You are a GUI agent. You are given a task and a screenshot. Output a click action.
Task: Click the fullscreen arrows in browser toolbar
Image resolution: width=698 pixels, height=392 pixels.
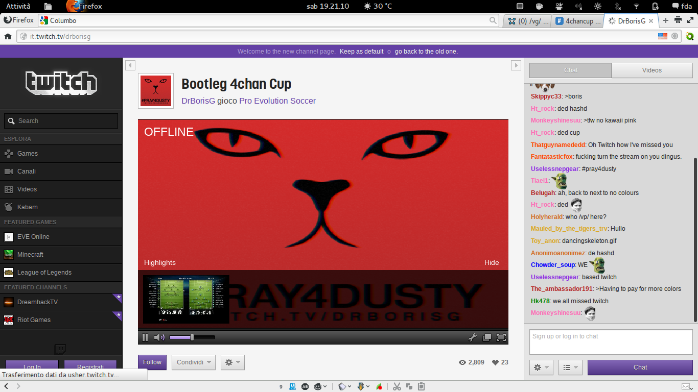(x=690, y=20)
